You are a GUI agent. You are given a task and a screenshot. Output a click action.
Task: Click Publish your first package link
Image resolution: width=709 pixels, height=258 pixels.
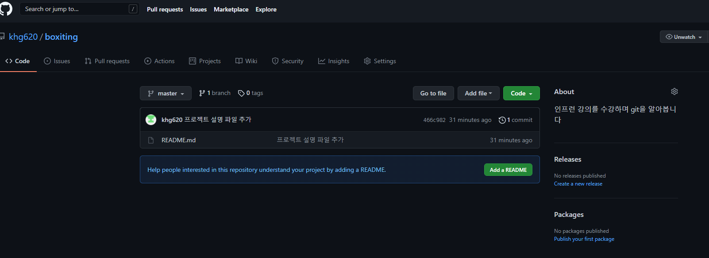pyautogui.click(x=584, y=239)
